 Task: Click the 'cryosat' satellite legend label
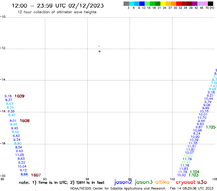click(x=186, y=182)
